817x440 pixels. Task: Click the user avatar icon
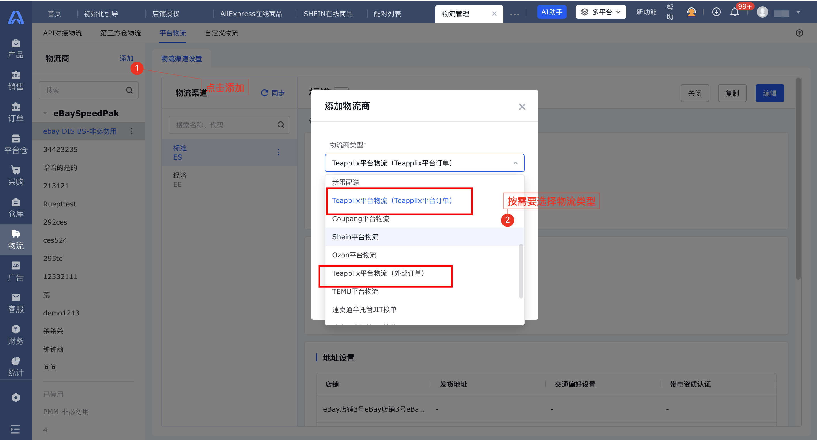[762, 12]
